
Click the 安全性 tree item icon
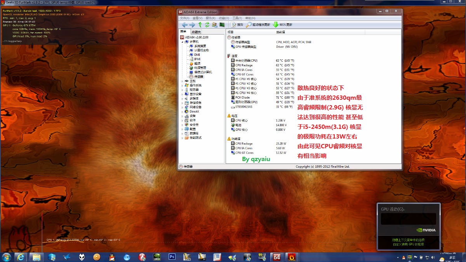point(187,125)
